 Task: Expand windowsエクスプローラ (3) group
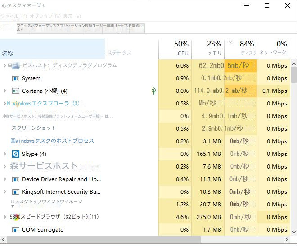(x=5, y=103)
